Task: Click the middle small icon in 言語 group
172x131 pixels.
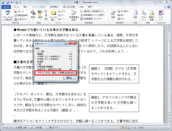Action: (46, 15)
